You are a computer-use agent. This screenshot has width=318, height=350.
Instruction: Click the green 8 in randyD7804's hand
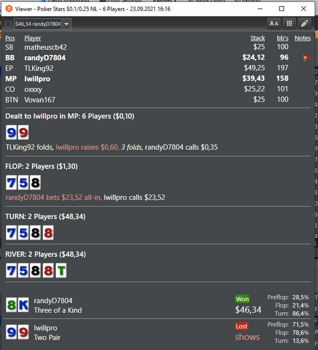pyautogui.click(x=11, y=305)
